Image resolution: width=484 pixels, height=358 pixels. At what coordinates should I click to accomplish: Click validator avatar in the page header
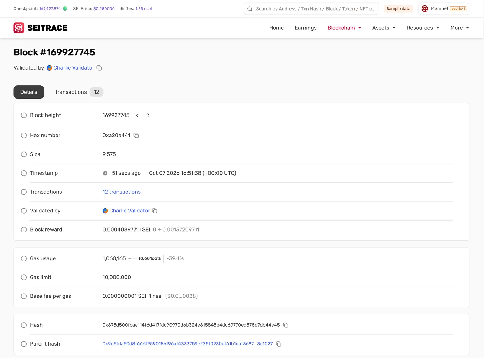[49, 68]
